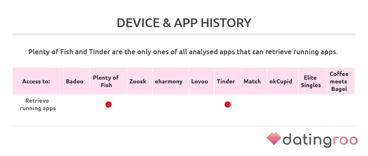
Task: Click the sentence about Plenty of Fish and Tinder
Action: point(183,52)
